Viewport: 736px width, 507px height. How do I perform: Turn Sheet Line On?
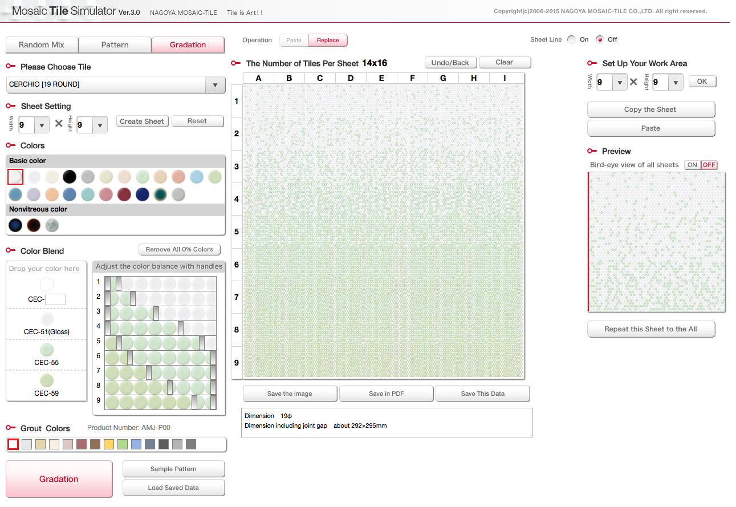click(x=572, y=39)
